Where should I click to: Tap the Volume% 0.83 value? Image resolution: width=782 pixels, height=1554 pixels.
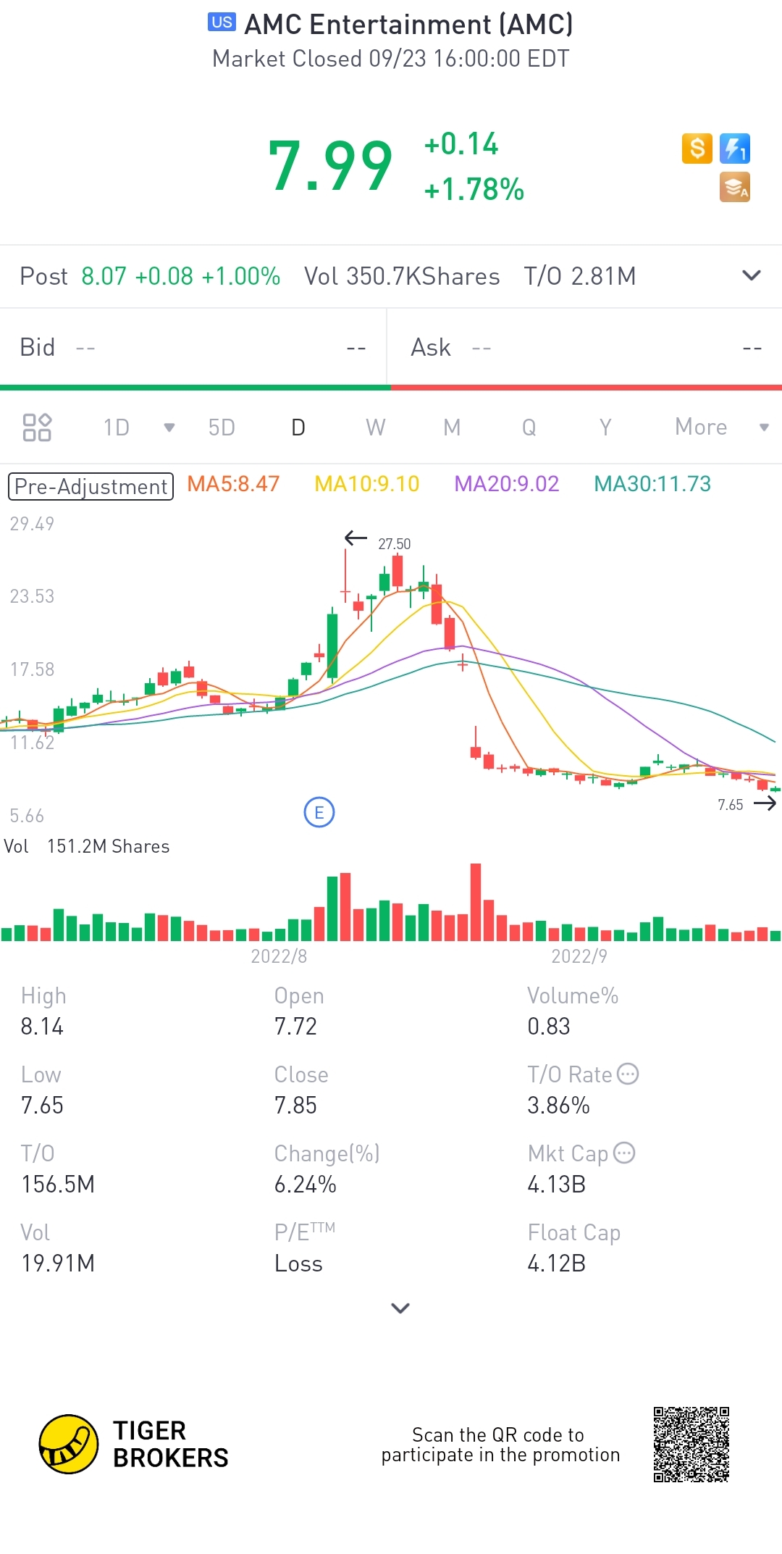[549, 1027]
